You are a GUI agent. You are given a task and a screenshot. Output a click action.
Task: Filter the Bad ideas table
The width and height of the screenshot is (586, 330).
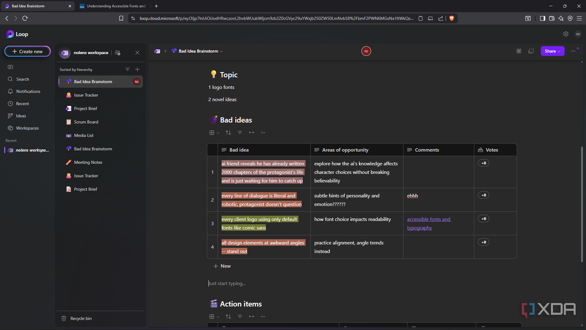240,133
